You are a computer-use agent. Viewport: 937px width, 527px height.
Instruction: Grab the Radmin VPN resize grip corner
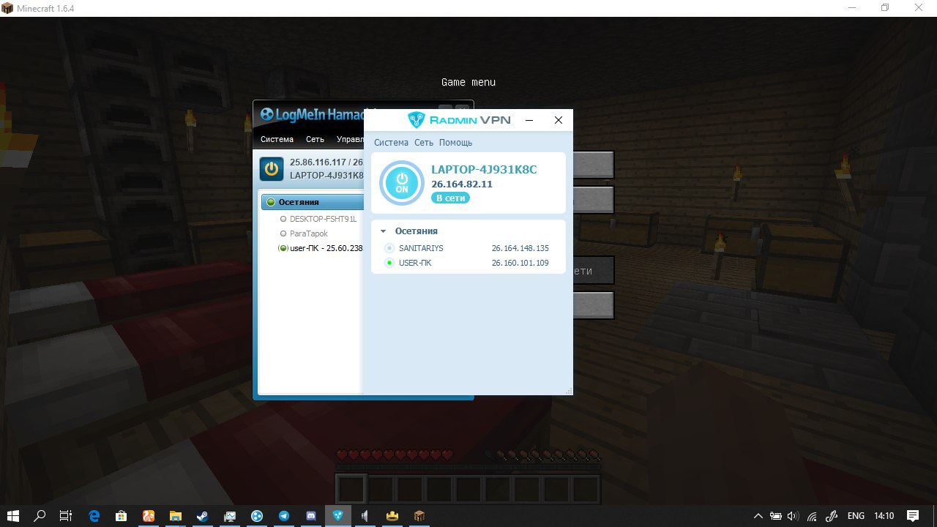point(568,390)
